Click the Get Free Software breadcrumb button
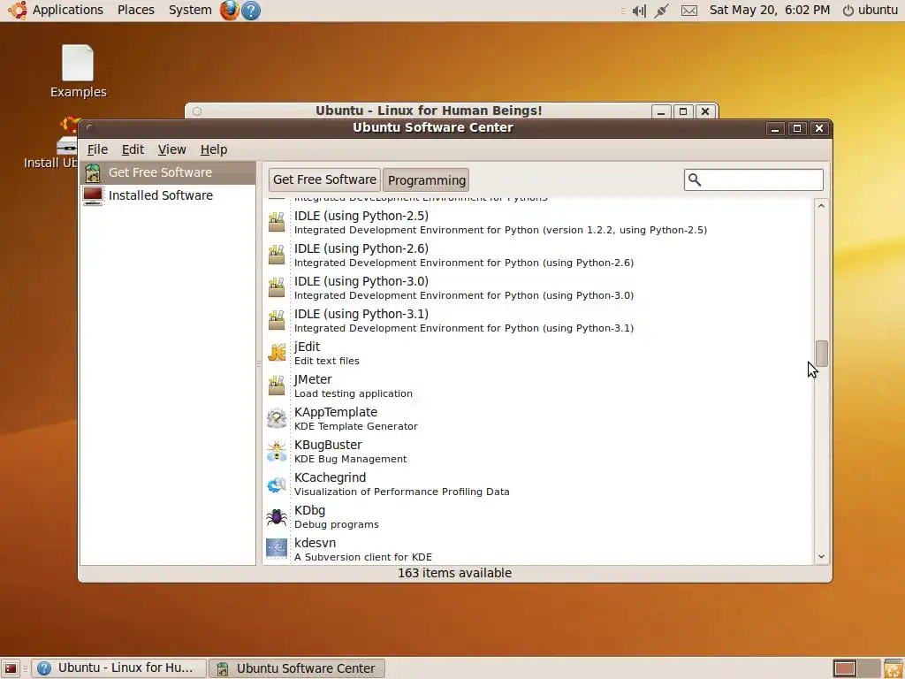The image size is (905, 679). tap(324, 179)
